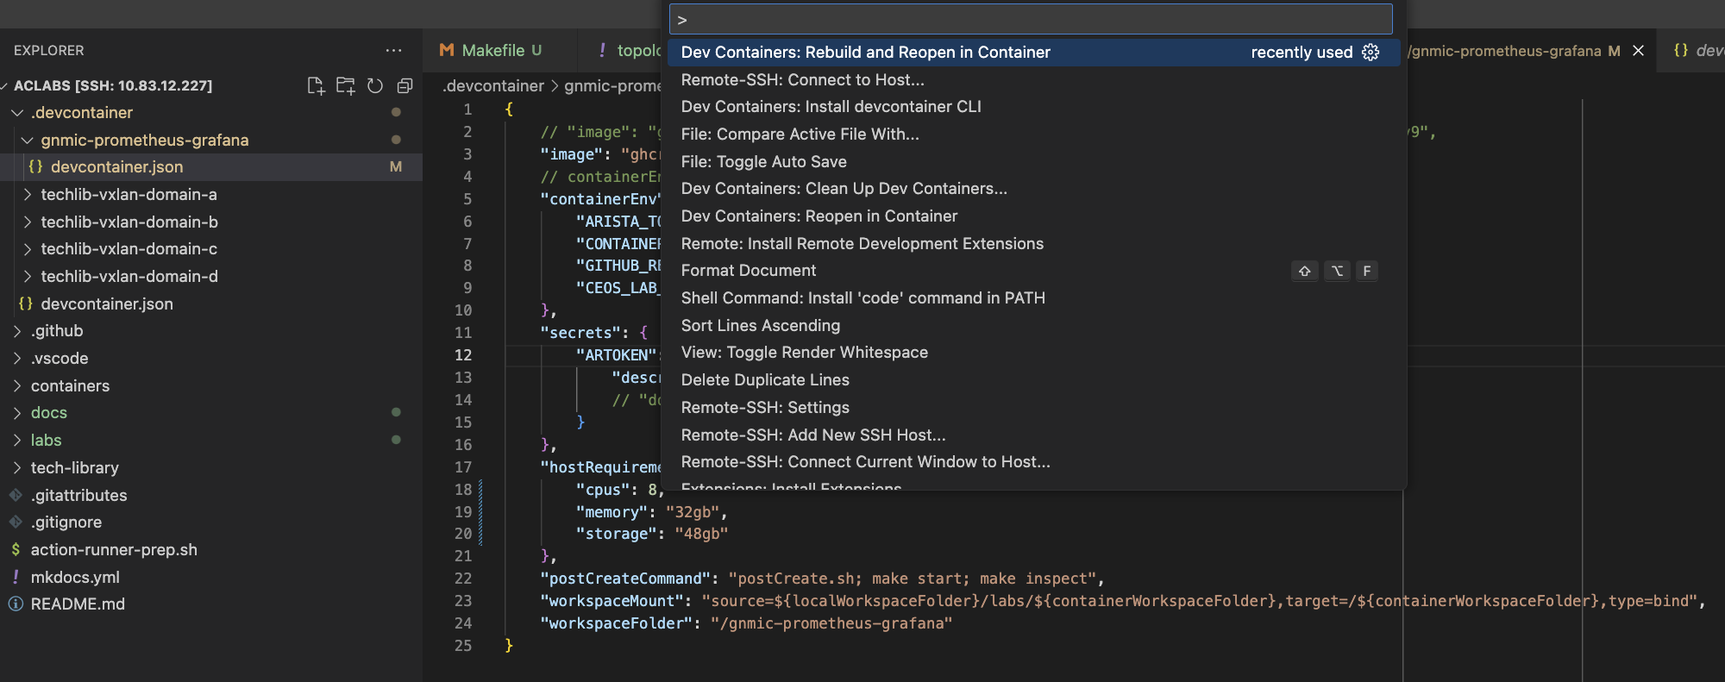Click the info icon beside README.md

[x=16, y=604]
